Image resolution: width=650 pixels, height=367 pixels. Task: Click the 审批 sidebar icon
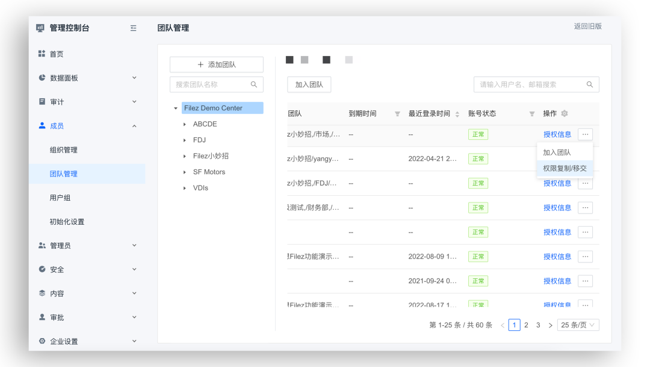point(42,317)
